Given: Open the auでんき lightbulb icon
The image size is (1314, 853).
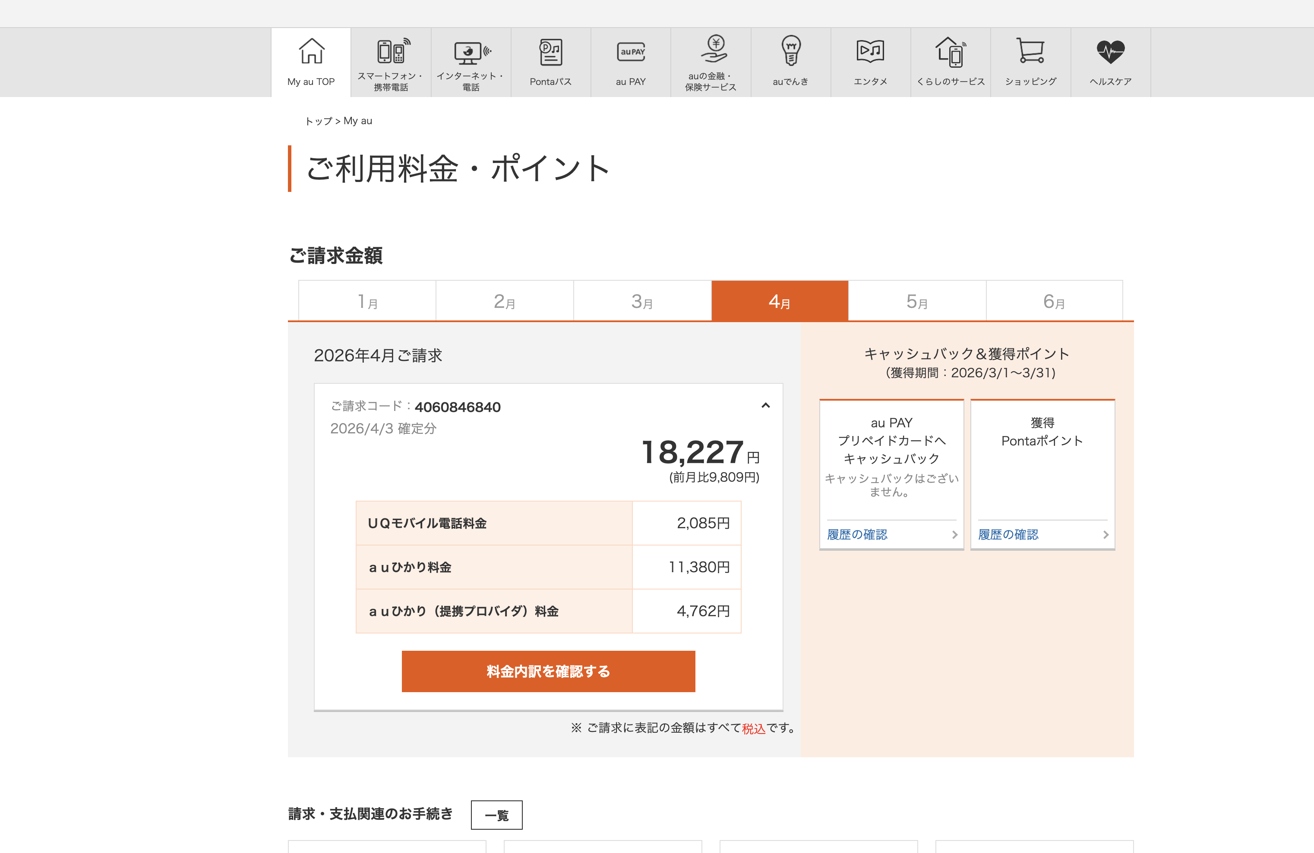Looking at the screenshot, I should click(791, 51).
